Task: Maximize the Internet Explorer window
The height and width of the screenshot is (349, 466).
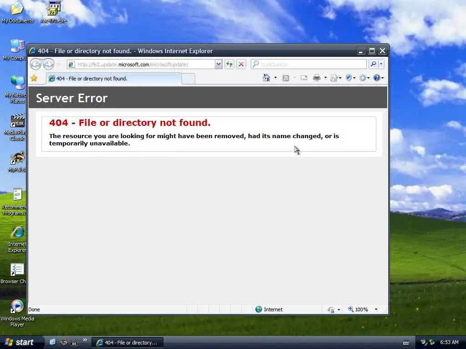Action: pos(372,51)
